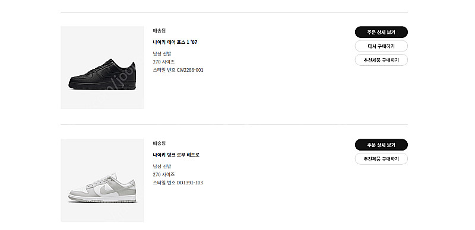This screenshot has height=230, width=475.
Task: Click 270 사이즈 text for Dunk Low Retro
Action: click(164, 175)
